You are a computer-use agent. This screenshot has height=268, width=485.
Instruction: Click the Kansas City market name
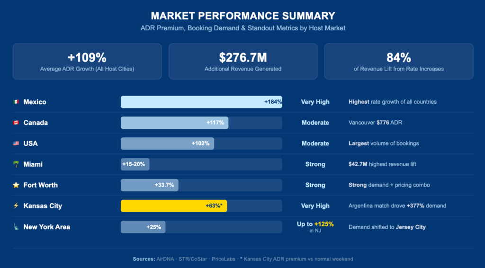43,206
